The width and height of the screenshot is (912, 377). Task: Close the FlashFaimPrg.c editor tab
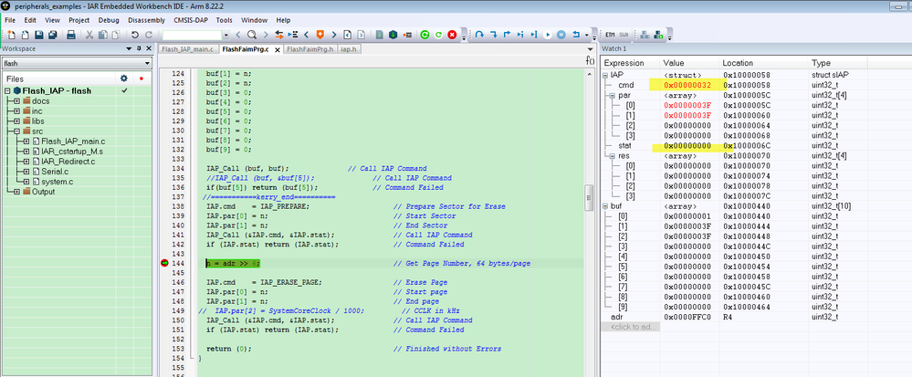(277, 50)
